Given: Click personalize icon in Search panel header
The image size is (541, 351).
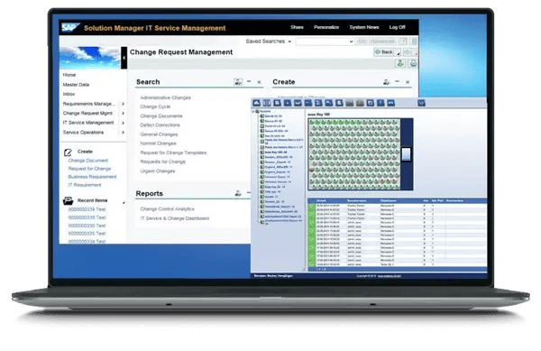Looking at the screenshot, I should pyautogui.click(x=238, y=82).
